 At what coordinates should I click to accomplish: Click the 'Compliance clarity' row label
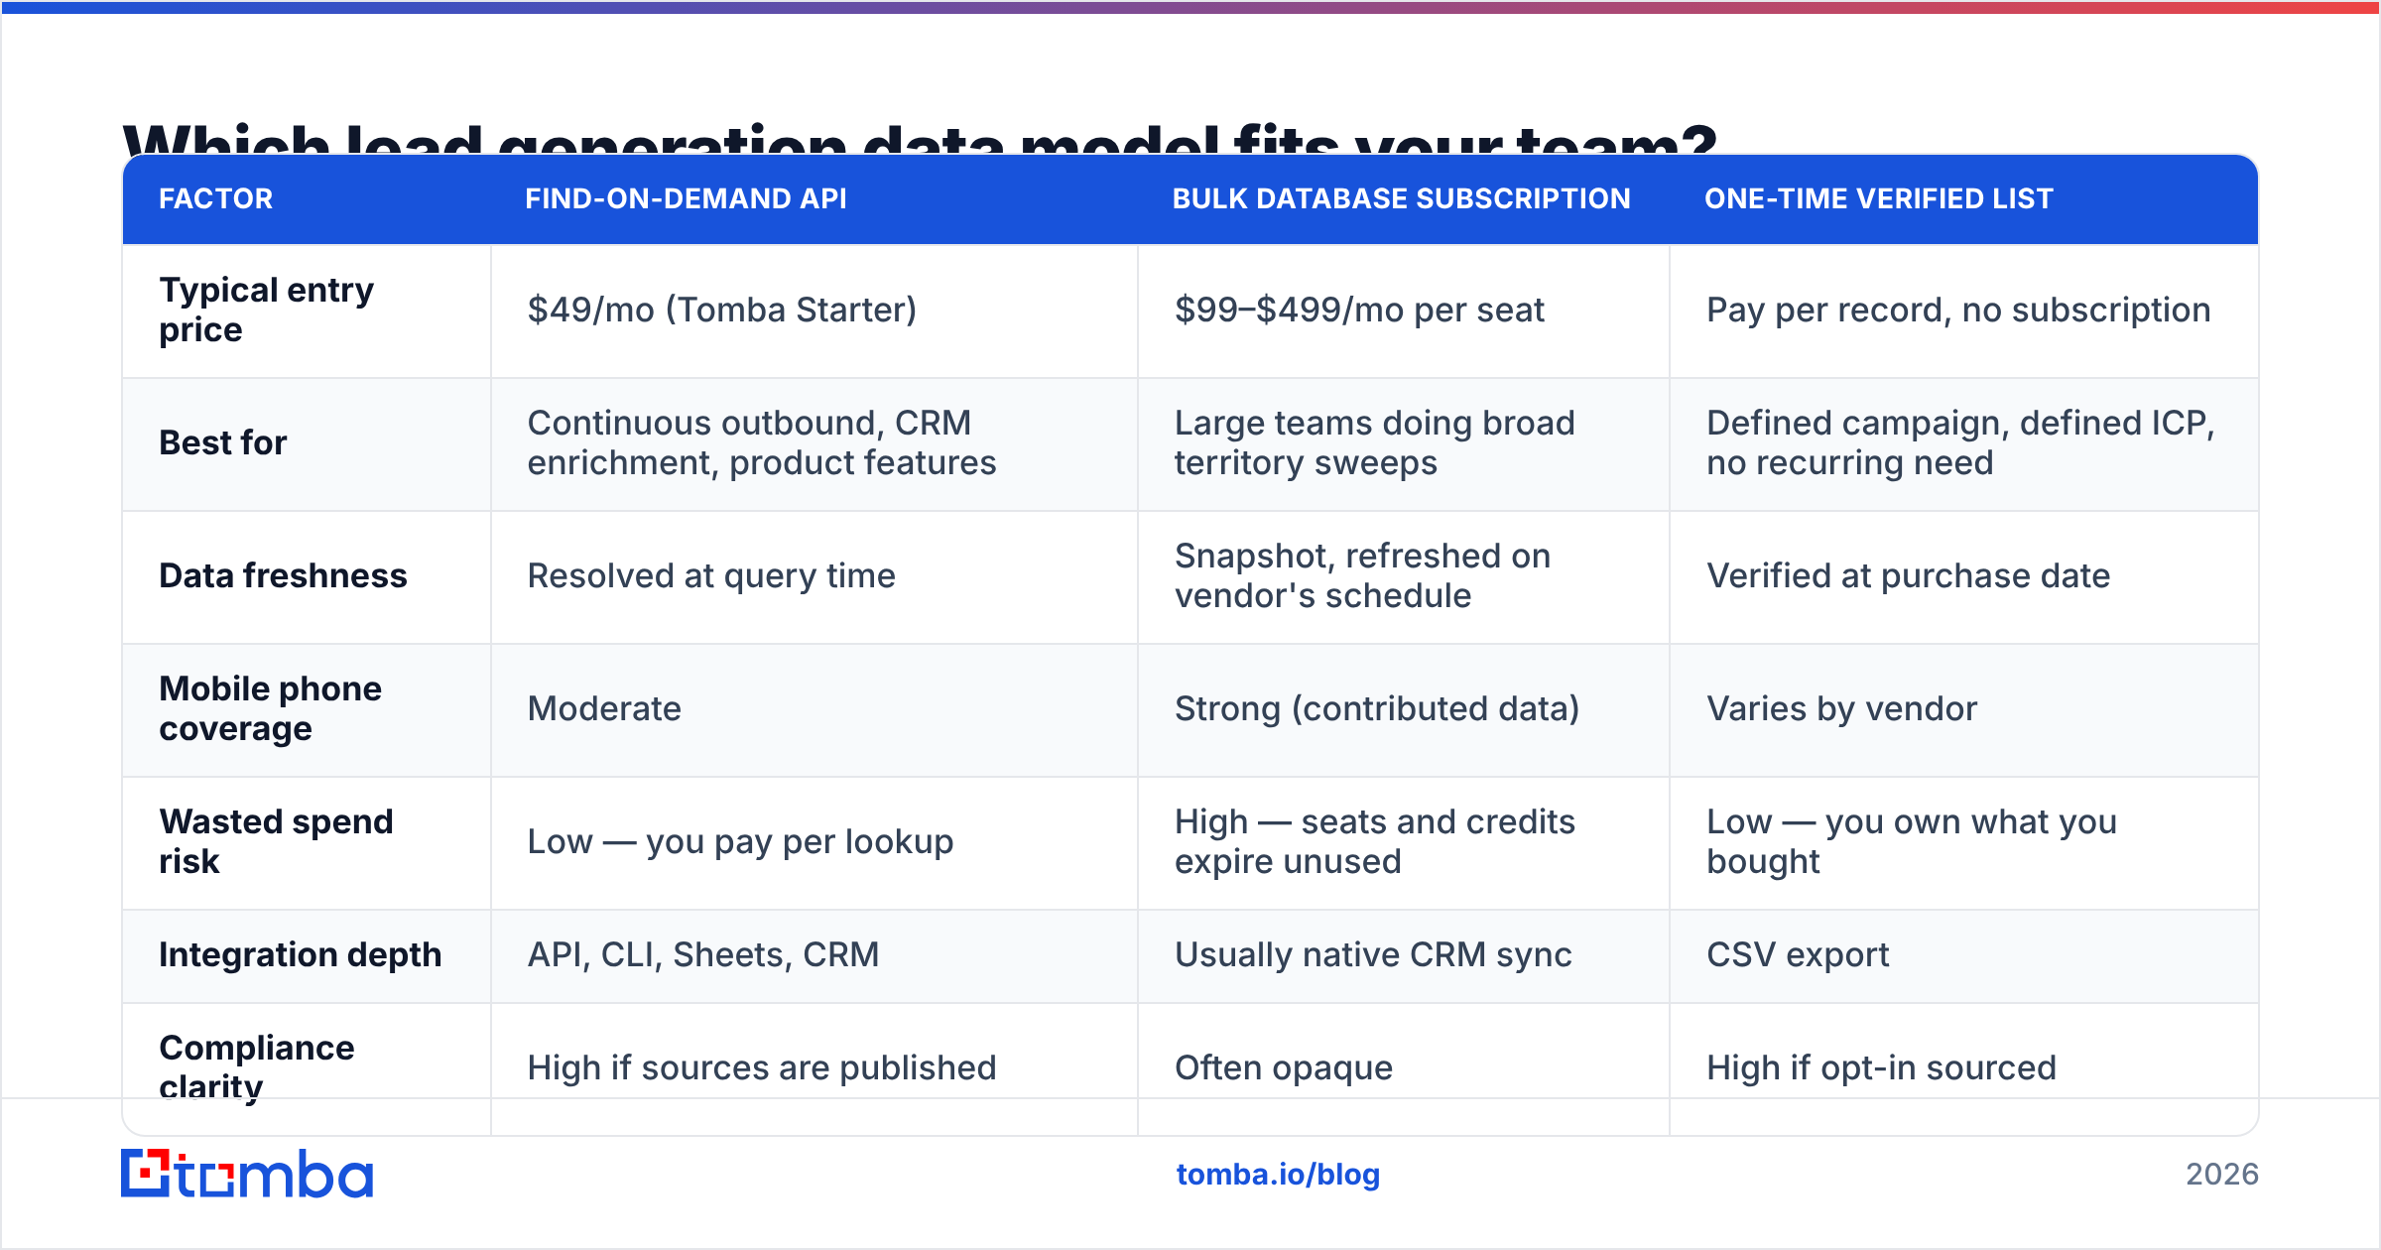tap(256, 1067)
